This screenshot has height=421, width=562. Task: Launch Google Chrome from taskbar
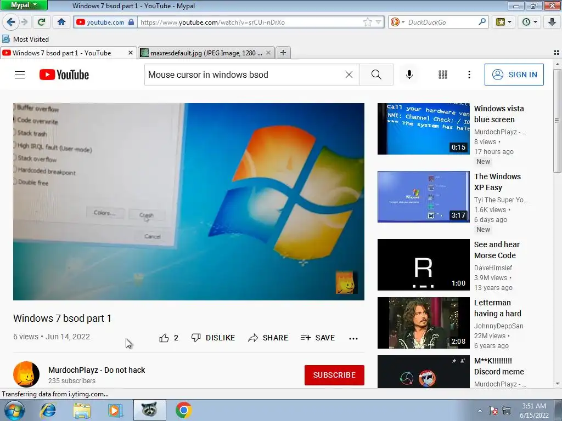point(183,410)
